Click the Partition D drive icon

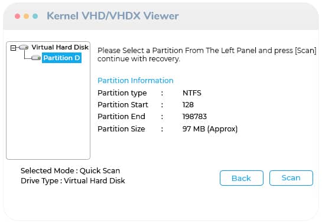click(x=36, y=58)
